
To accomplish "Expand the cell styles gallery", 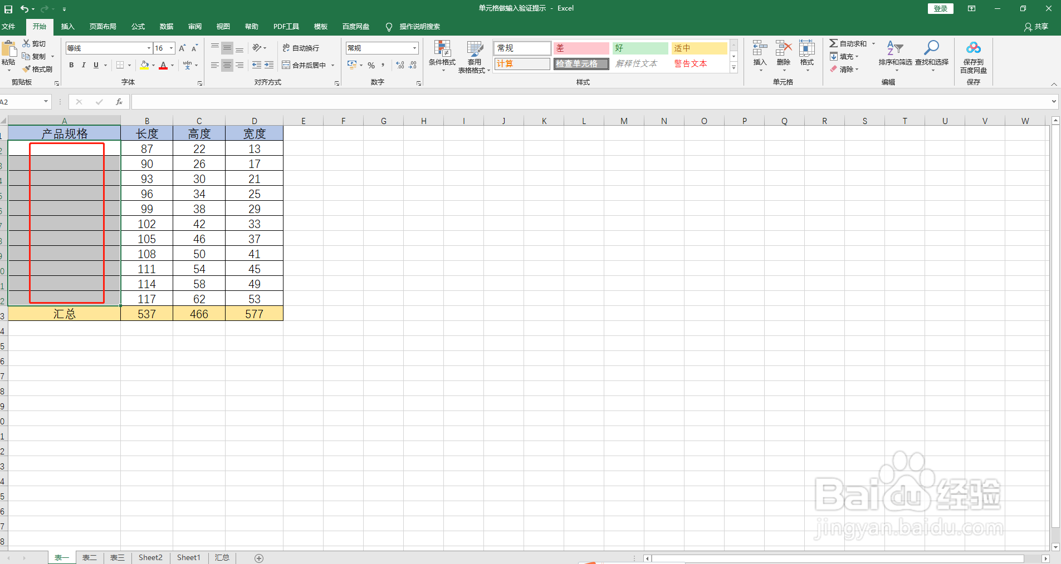I will click(x=734, y=68).
